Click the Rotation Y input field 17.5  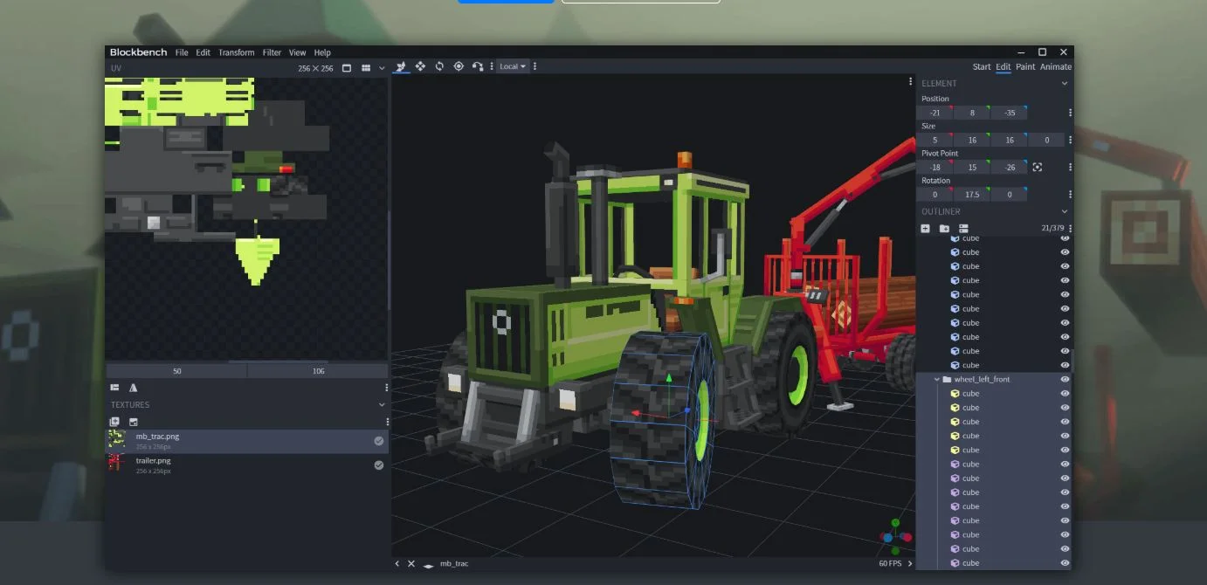(972, 195)
